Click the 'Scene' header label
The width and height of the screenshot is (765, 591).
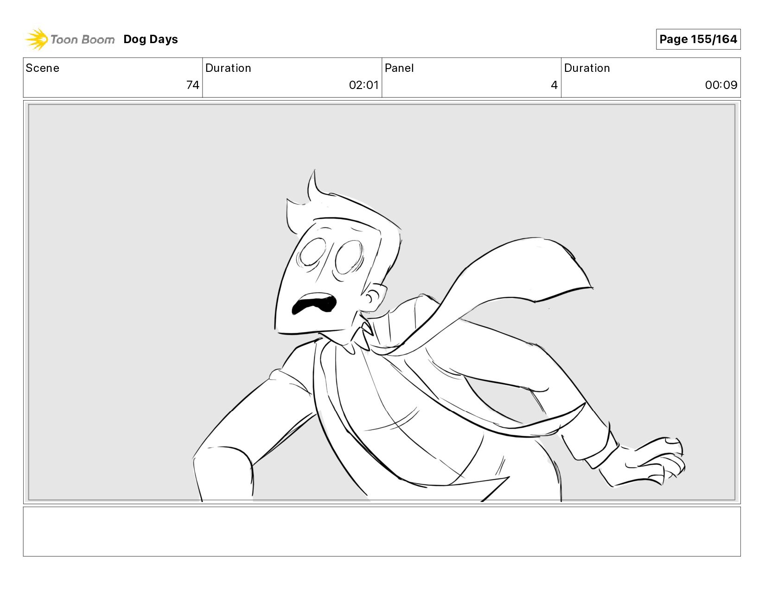(x=43, y=68)
